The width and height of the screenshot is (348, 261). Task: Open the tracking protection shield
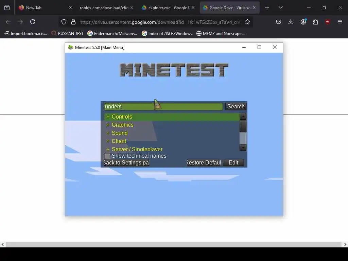point(64,22)
